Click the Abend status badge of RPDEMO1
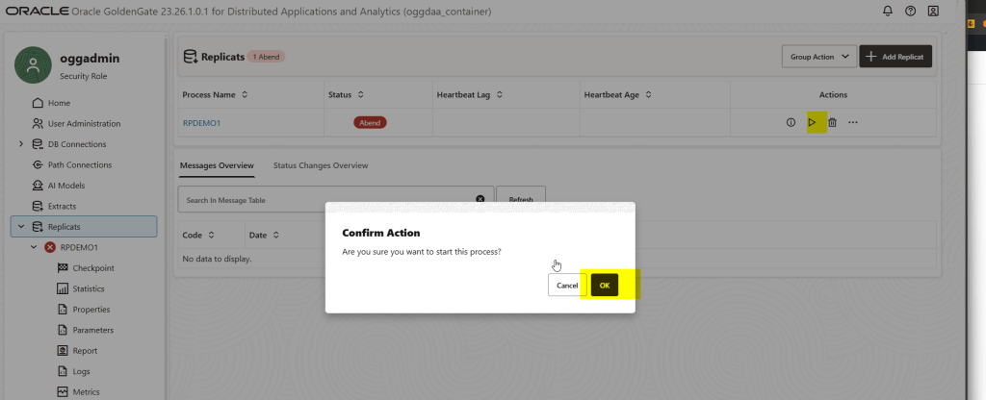The height and width of the screenshot is (400, 986). [x=370, y=123]
